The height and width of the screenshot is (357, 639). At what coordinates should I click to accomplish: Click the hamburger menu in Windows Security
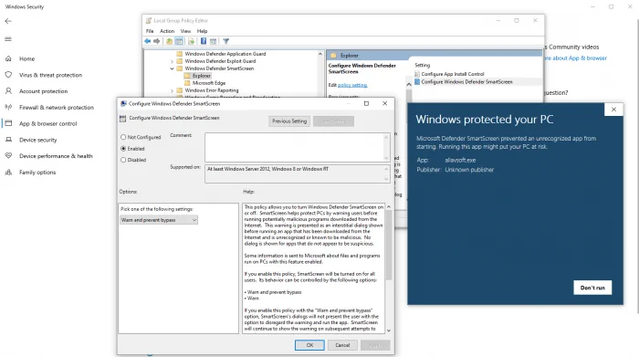tap(8, 39)
